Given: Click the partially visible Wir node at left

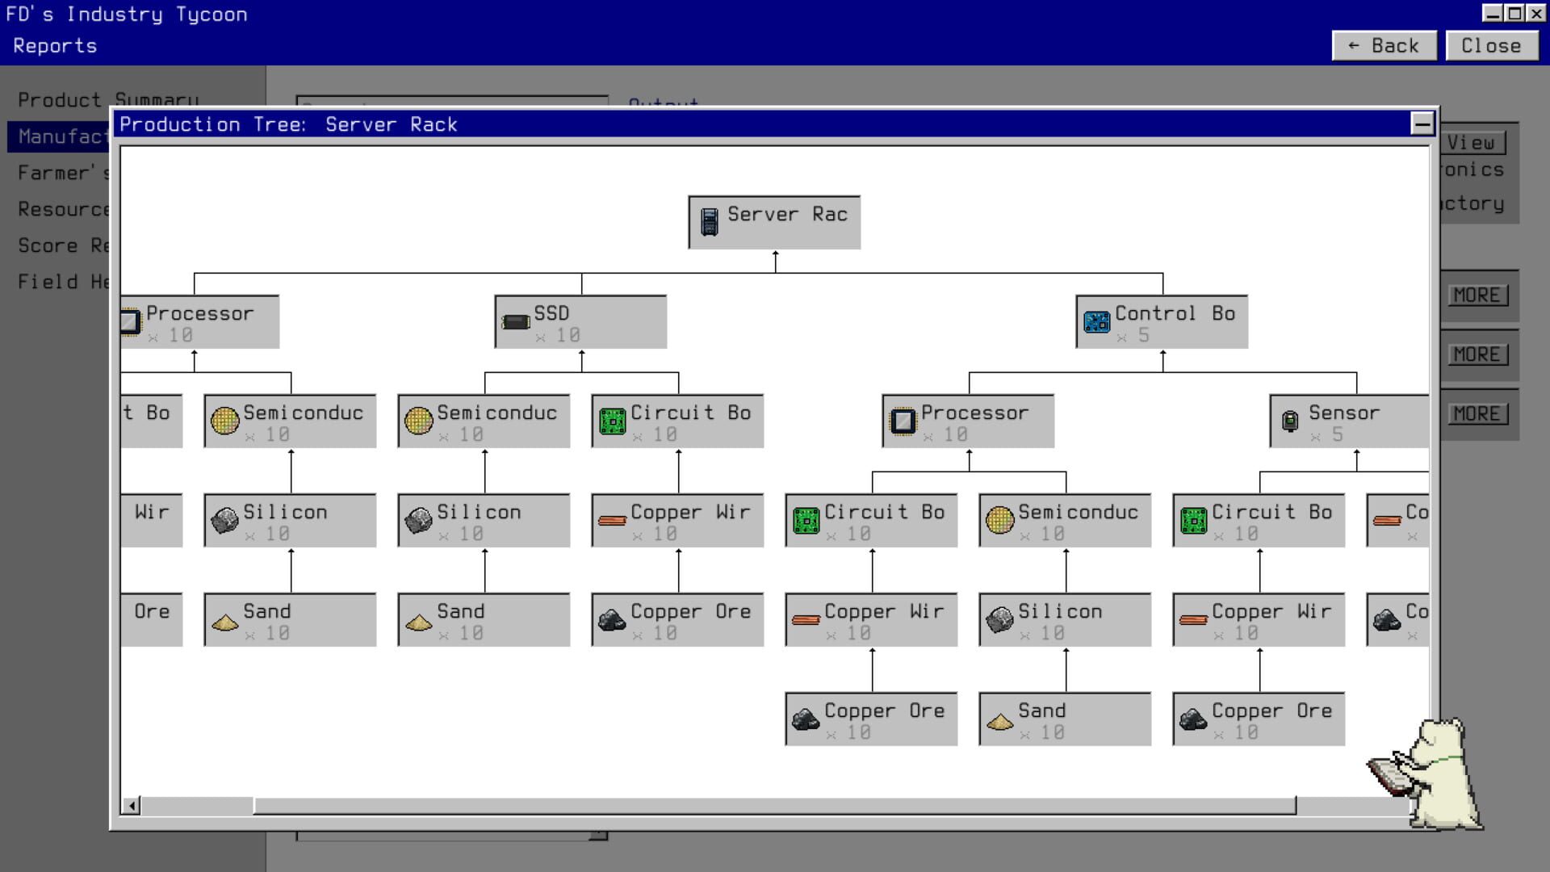Looking at the screenshot, I should [x=152, y=520].
